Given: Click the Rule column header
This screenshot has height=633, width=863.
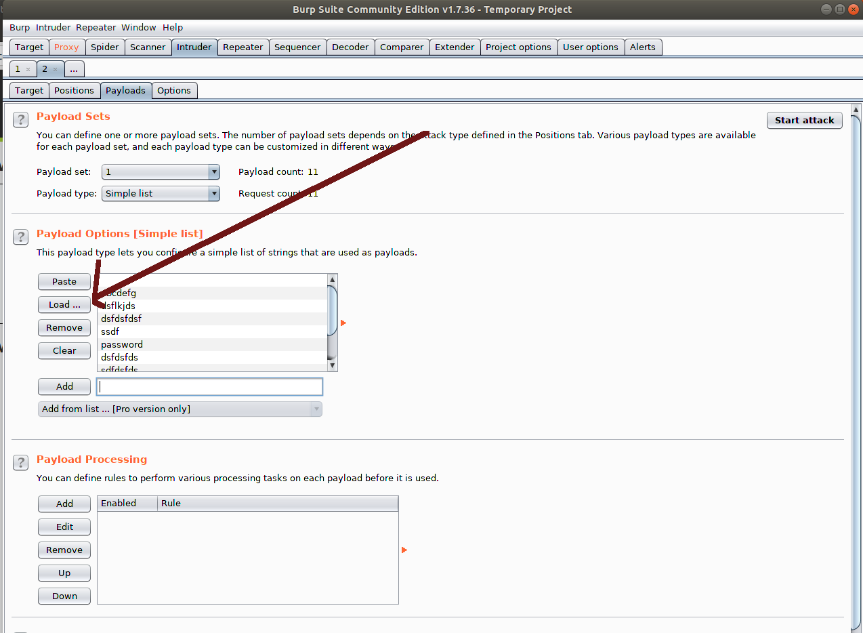Looking at the screenshot, I should click(278, 504).
